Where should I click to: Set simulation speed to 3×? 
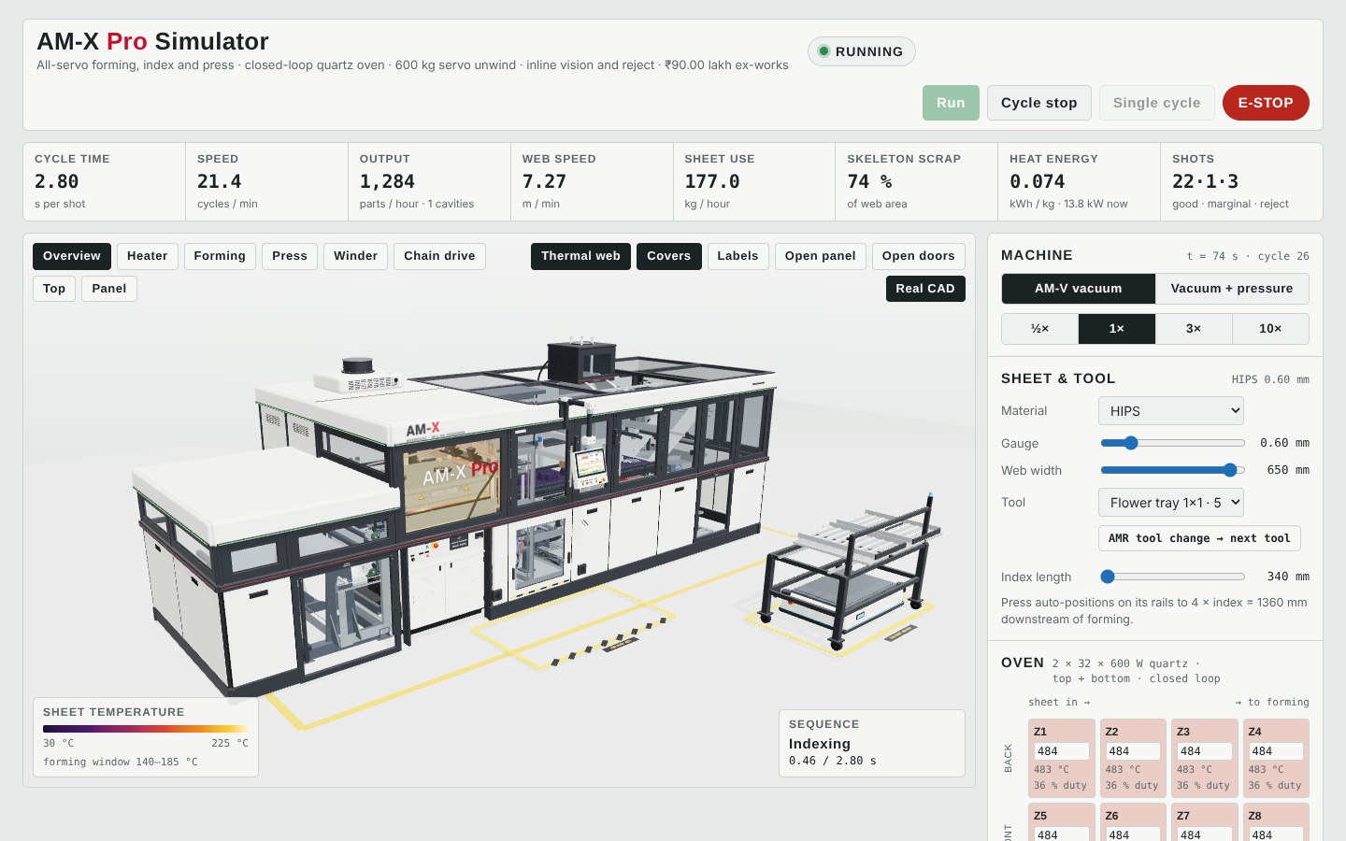(1194, 329)
